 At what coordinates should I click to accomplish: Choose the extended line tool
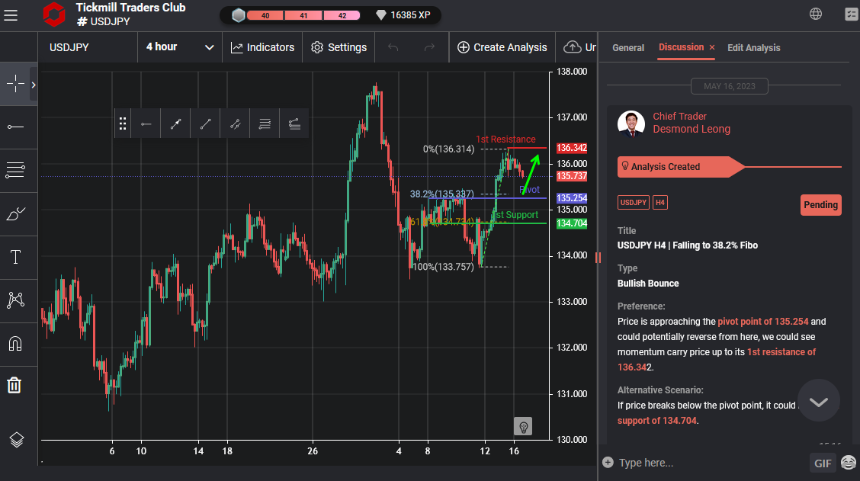pyautogui.click(x=235, y=124)
